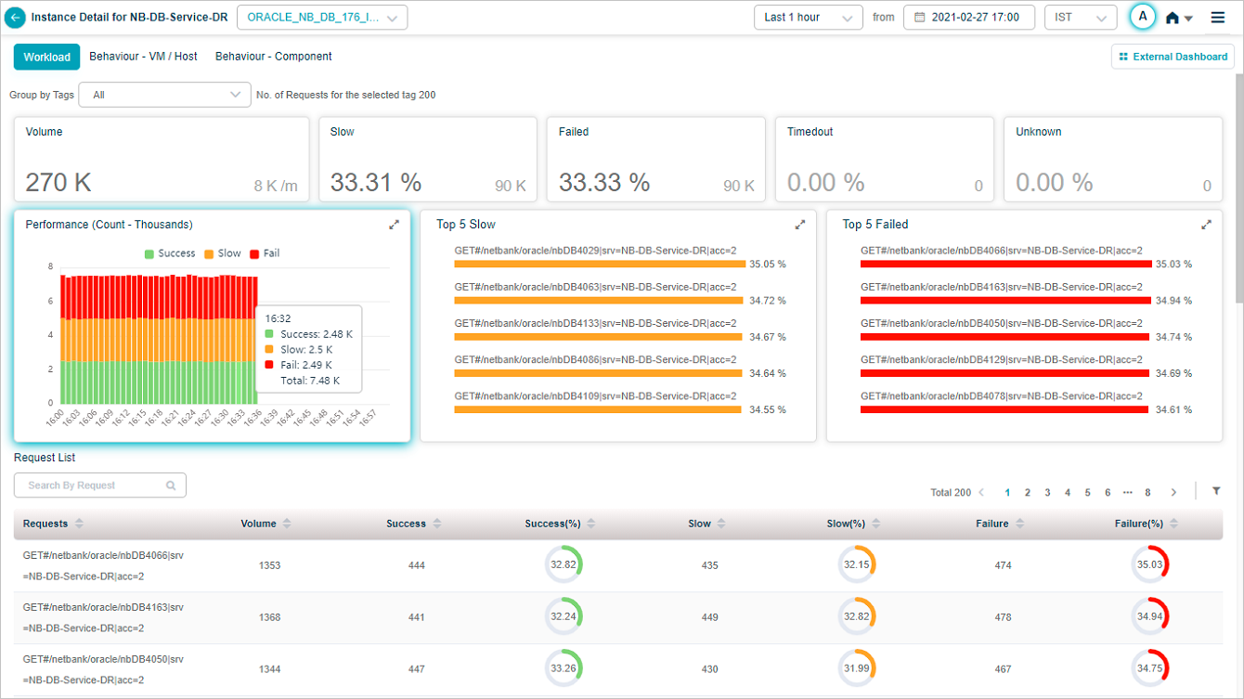Open the ORACLE_NB_DB instance dropdown
1244x699 pixels.
[322, 18]
